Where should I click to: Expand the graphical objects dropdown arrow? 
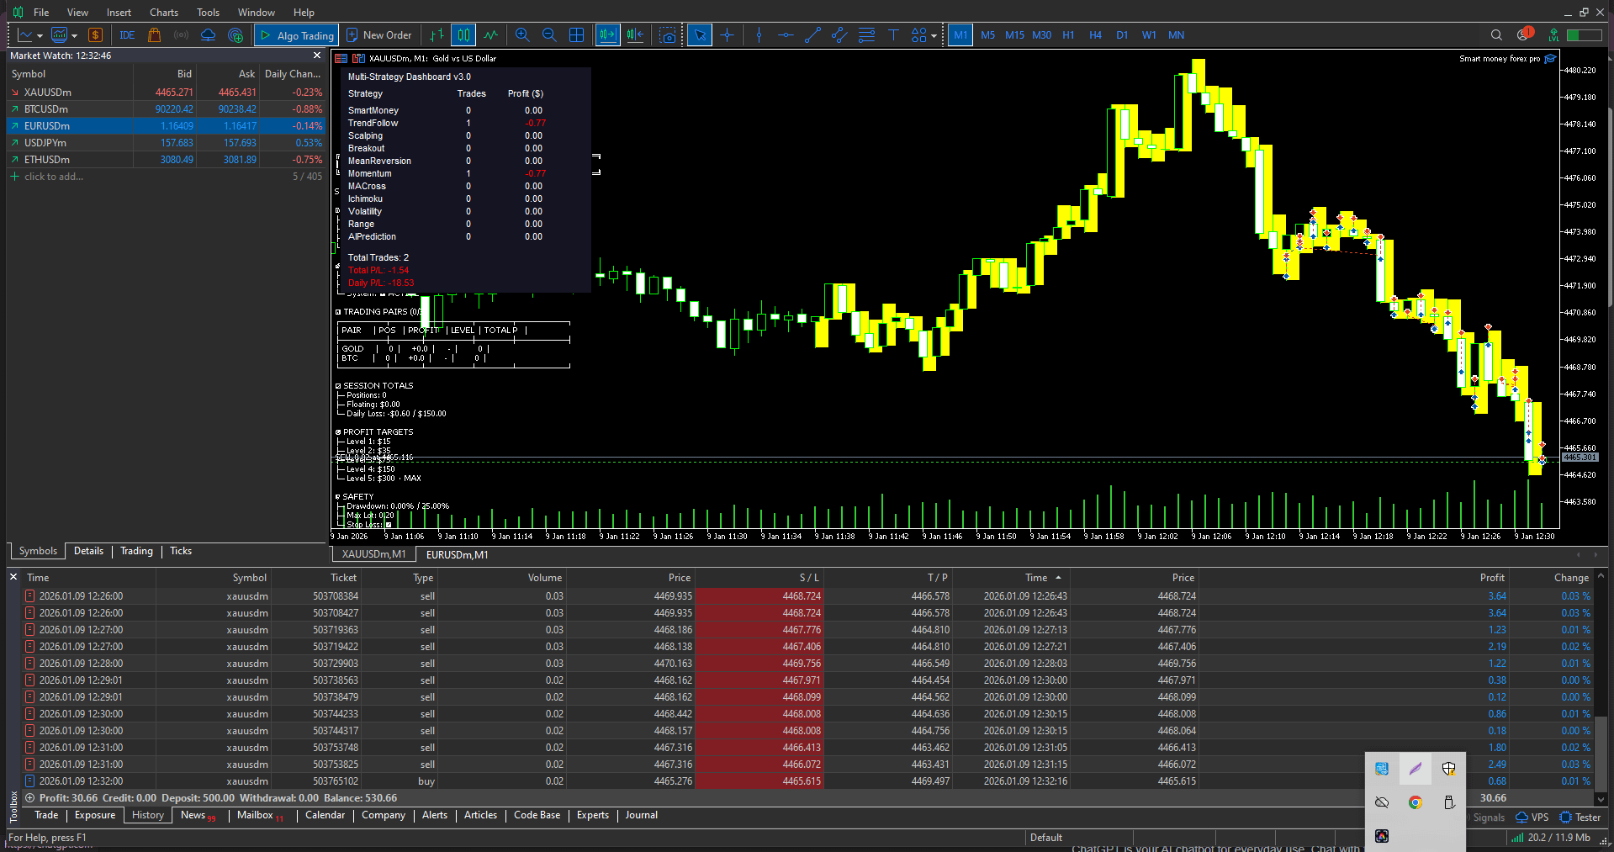point(934,36)
